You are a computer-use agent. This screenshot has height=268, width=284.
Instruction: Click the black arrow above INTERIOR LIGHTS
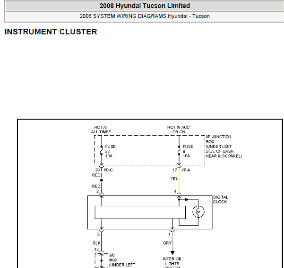pos(172,253)
